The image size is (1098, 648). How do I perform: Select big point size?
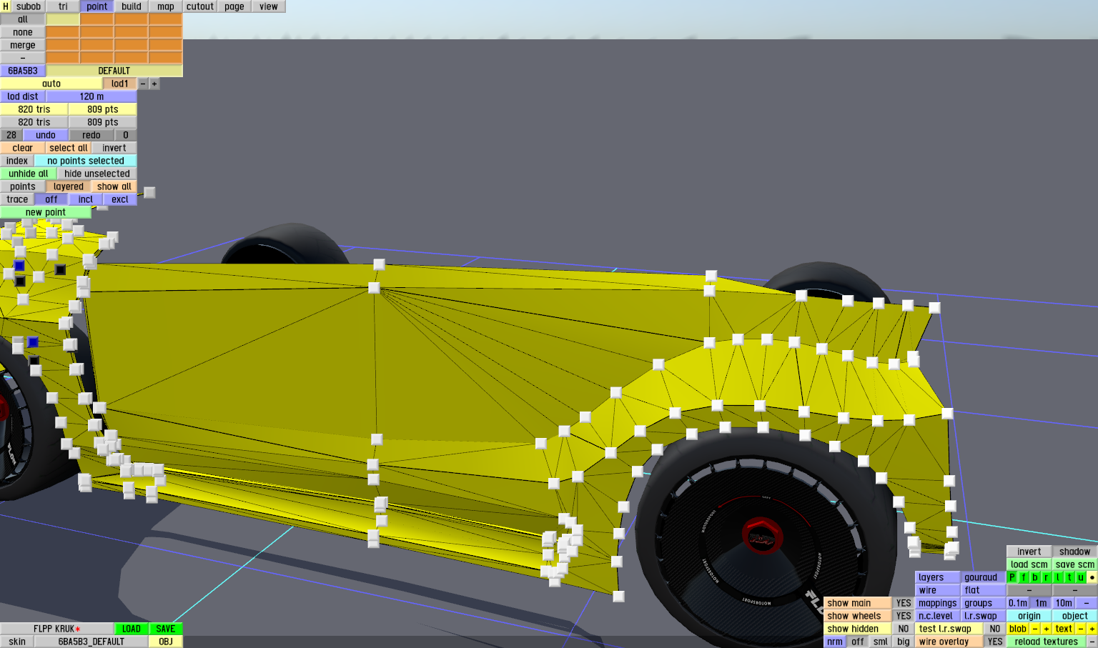[x=904, y=642]
